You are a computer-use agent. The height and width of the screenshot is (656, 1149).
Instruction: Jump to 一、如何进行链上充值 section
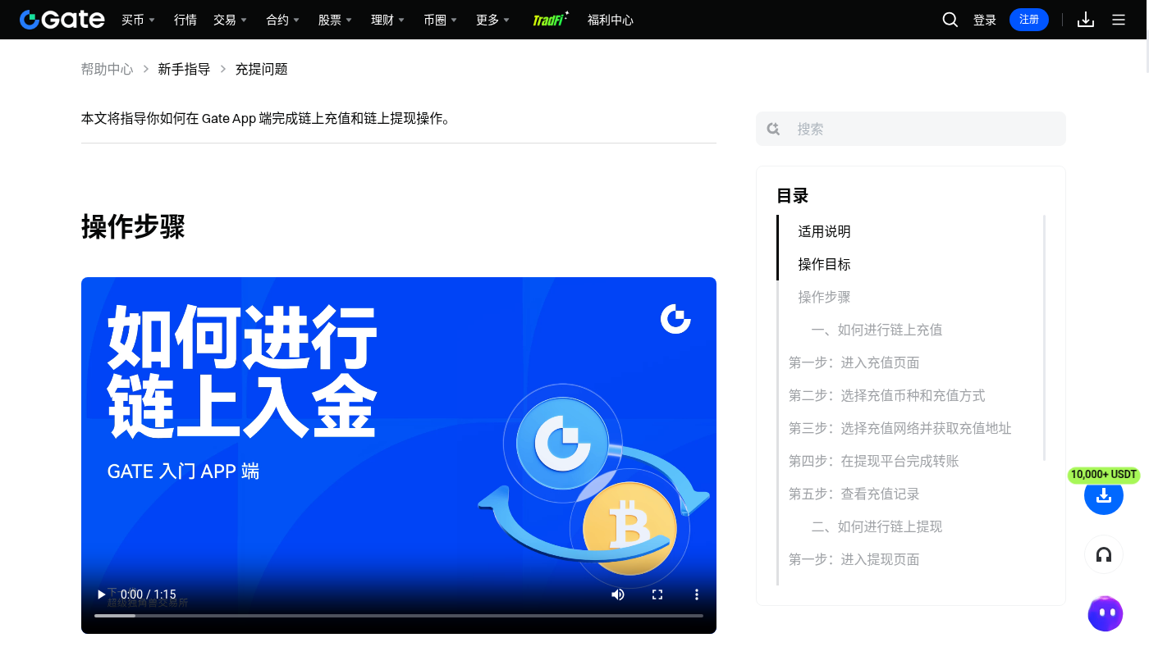point(877,330)
